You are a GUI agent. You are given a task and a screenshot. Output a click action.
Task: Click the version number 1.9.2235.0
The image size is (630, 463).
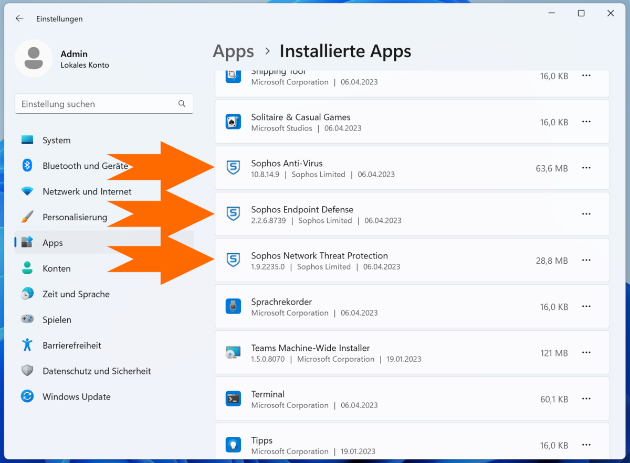[268, 266]
